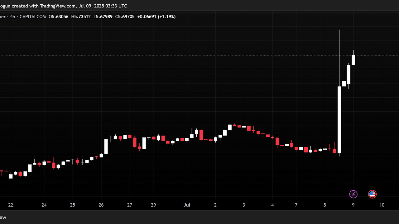Click date label 24 on the time axis
The height and width of the screenshot is (224, 399).
44,205
